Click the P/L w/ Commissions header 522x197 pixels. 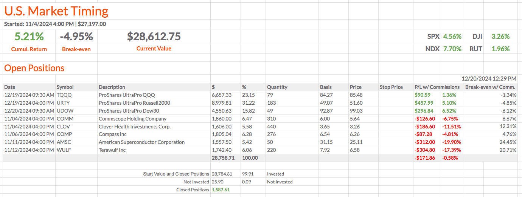[436, 87]
